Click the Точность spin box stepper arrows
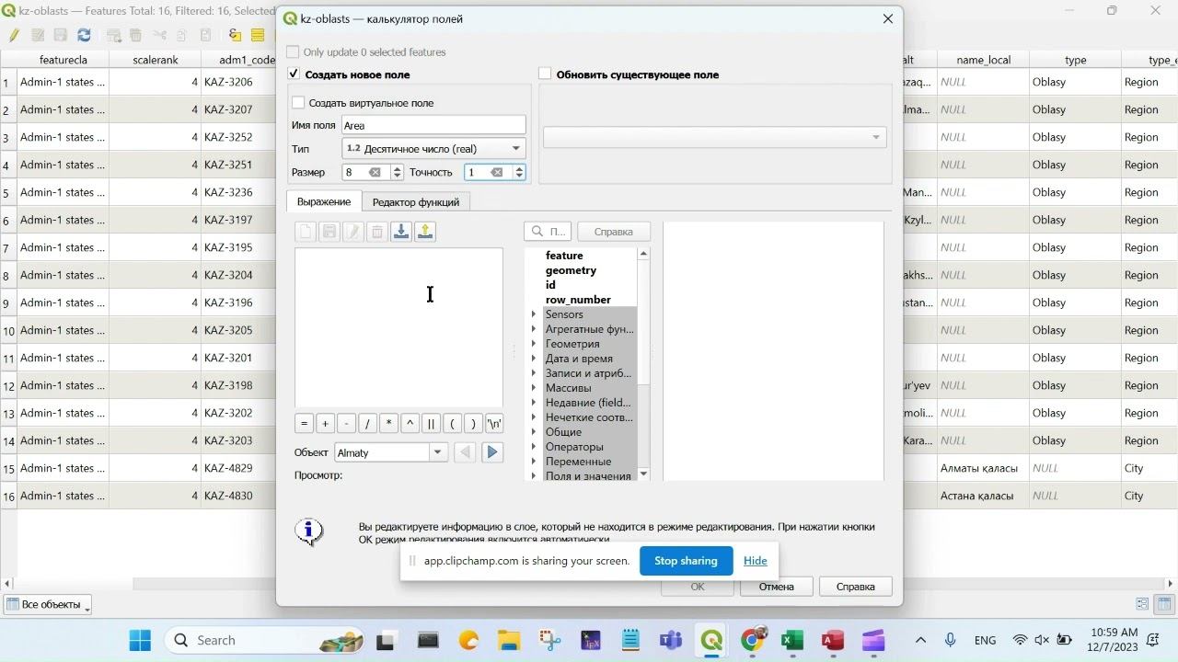 [519, 173]
